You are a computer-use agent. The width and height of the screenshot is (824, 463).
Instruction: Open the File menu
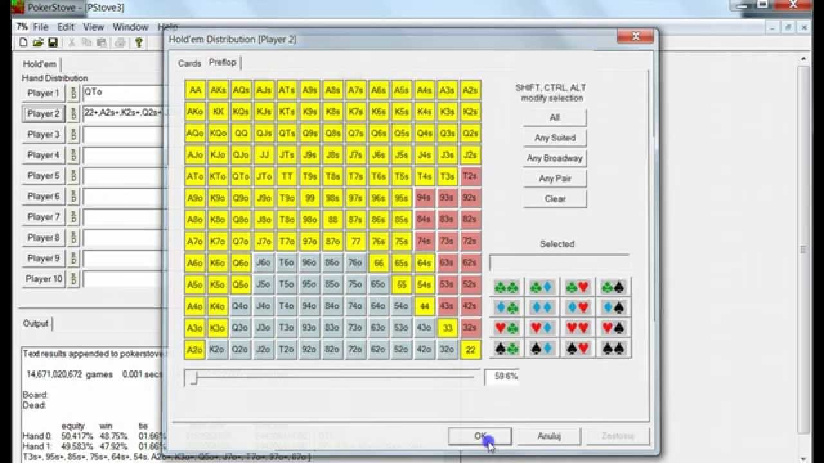coord(41,27)
